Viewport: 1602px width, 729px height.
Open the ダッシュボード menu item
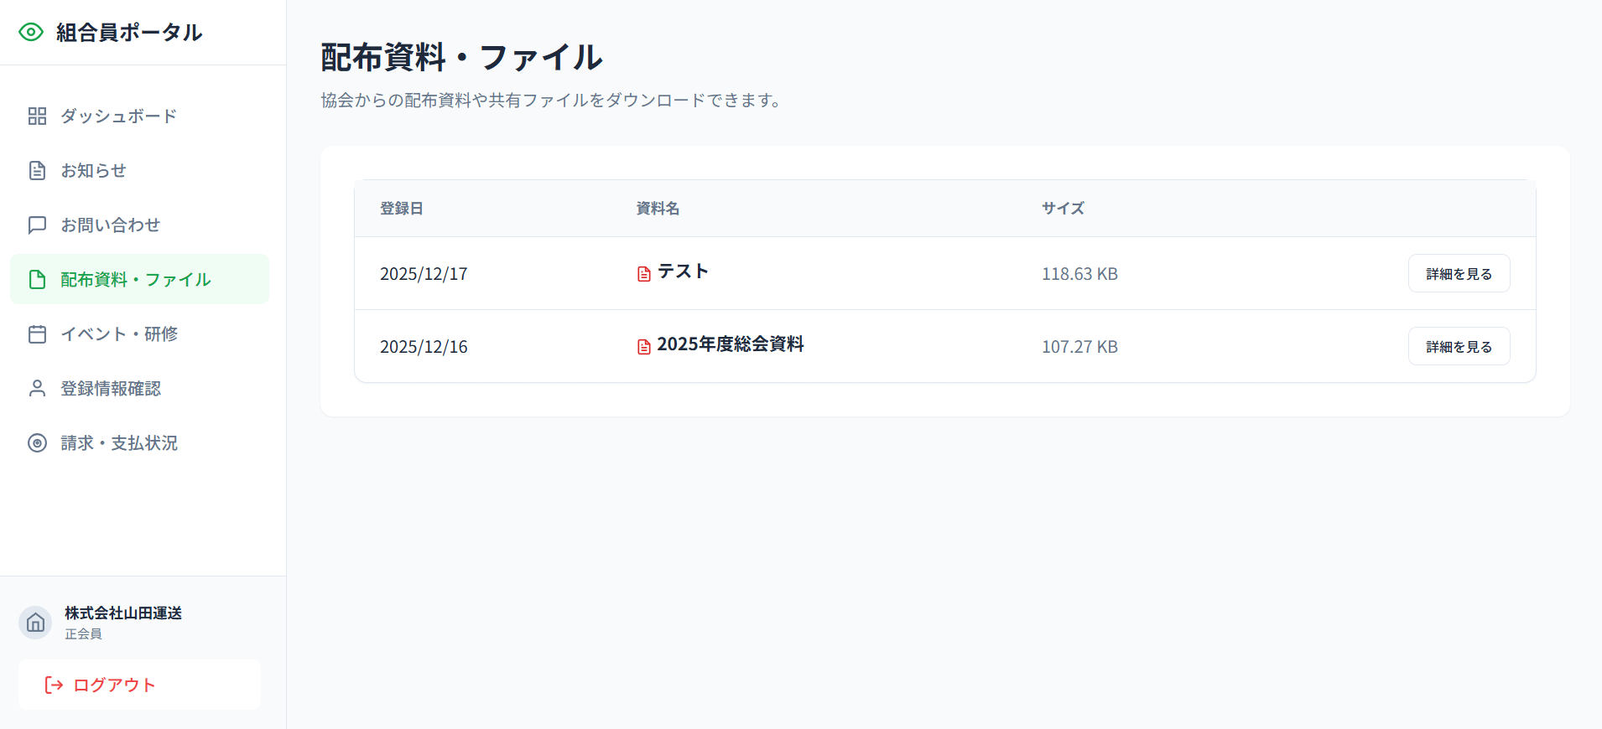118,116
